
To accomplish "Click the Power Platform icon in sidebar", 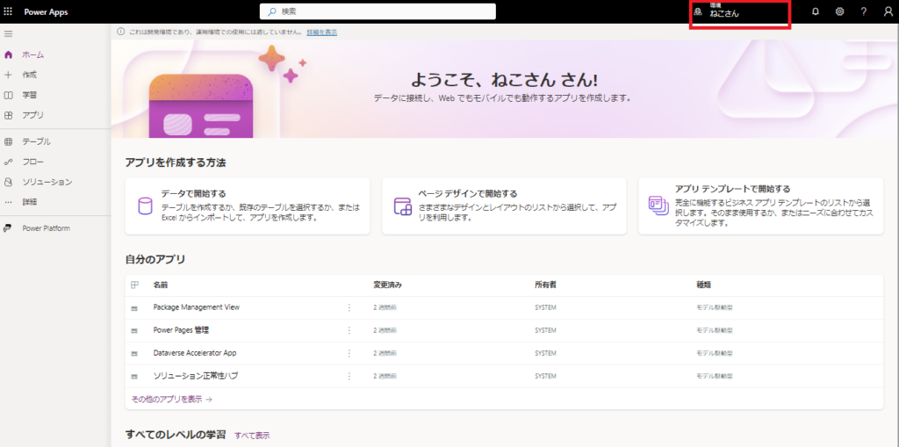I will pos(8,228).
